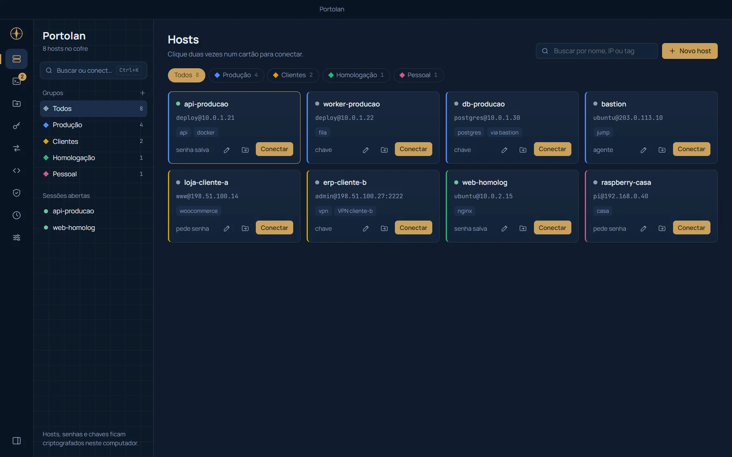Filter hosts by the Produção chip
The image size is (732, 457).
[x=236, y=75]
